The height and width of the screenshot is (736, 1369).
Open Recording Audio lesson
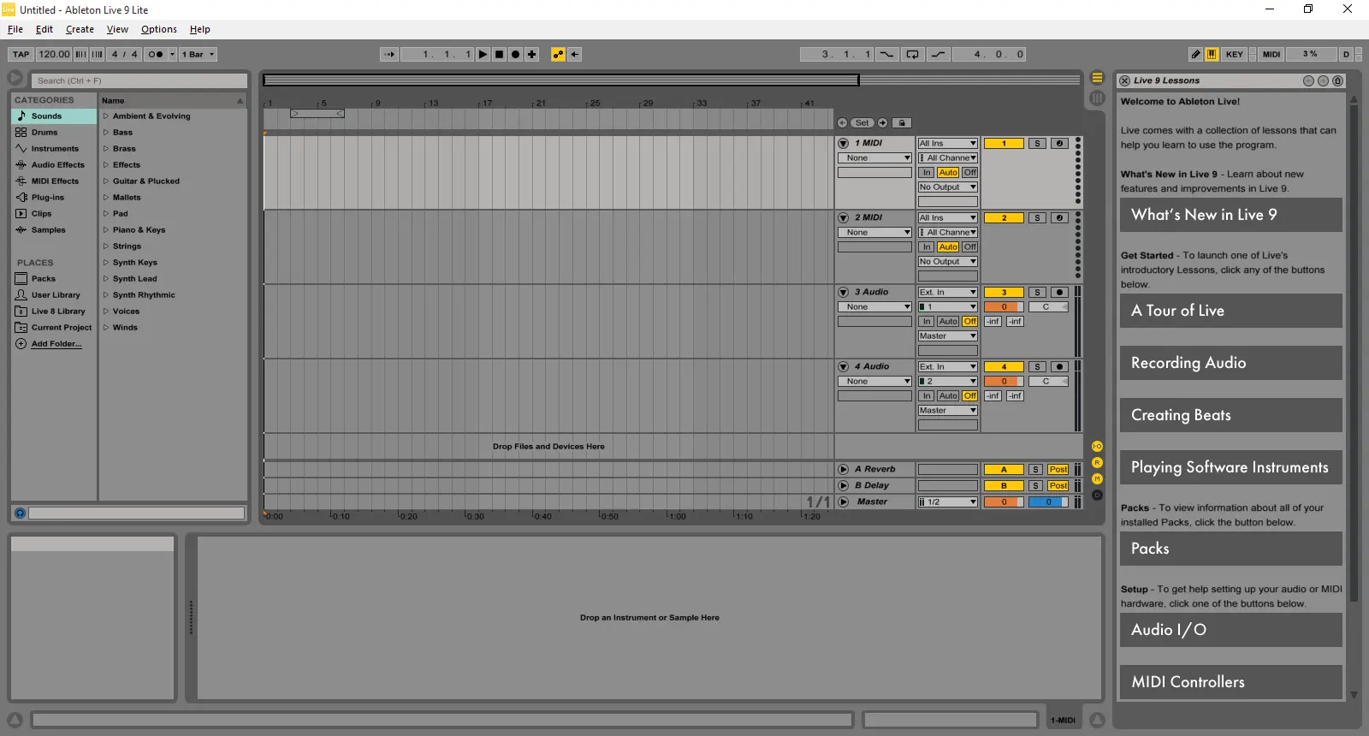pyautogui.click(x=1230, y=363)
